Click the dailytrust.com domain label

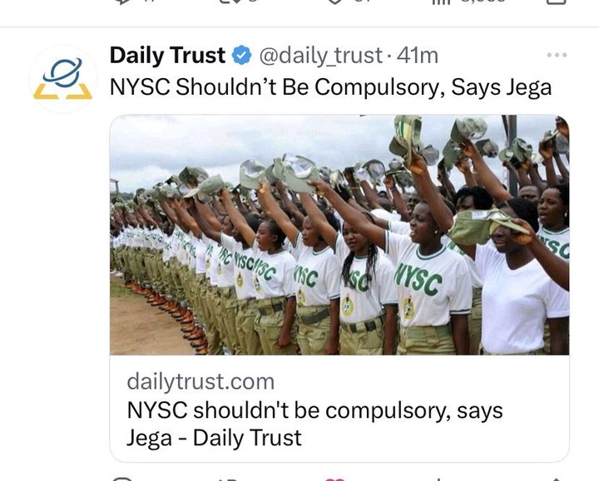[200, 381]
